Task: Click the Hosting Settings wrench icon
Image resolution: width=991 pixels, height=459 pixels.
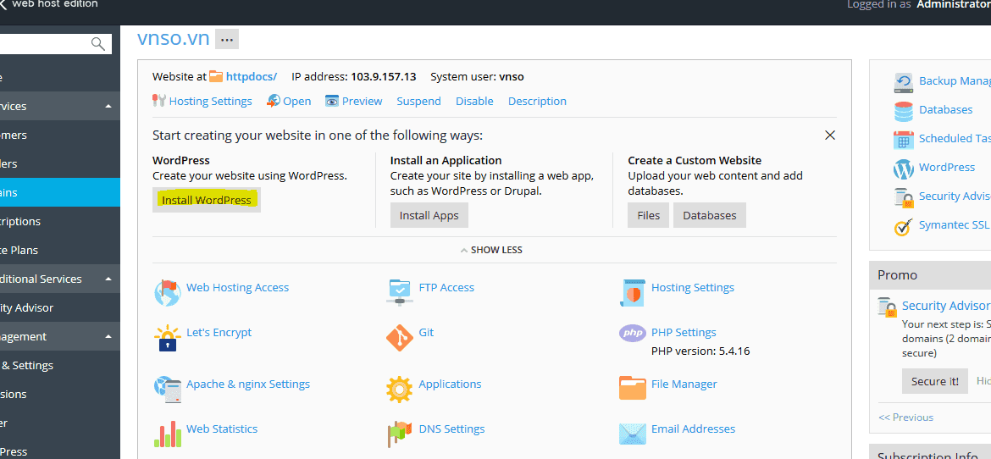Action: (159, 101)
